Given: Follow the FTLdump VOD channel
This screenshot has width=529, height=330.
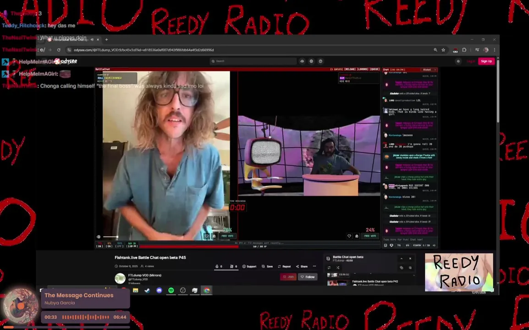Looking at the screenshot, I should (x=308, y=277).
